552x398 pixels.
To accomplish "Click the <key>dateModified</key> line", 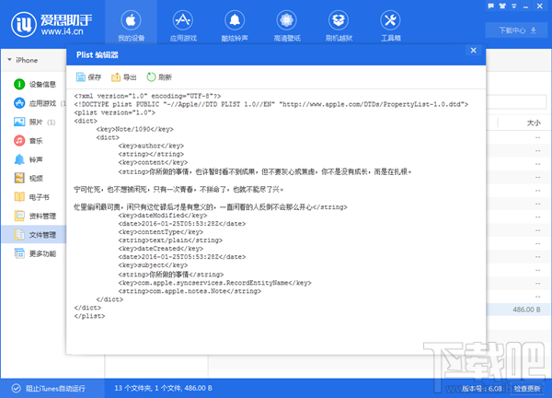I will 163,215.
